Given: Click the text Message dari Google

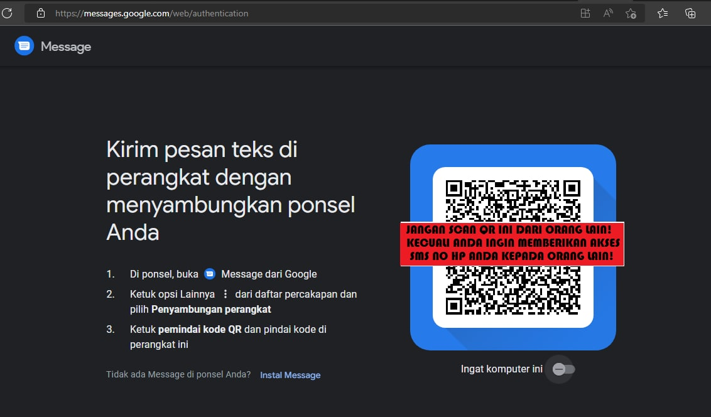Looking at the screenshot, I should tap(269, 274).
